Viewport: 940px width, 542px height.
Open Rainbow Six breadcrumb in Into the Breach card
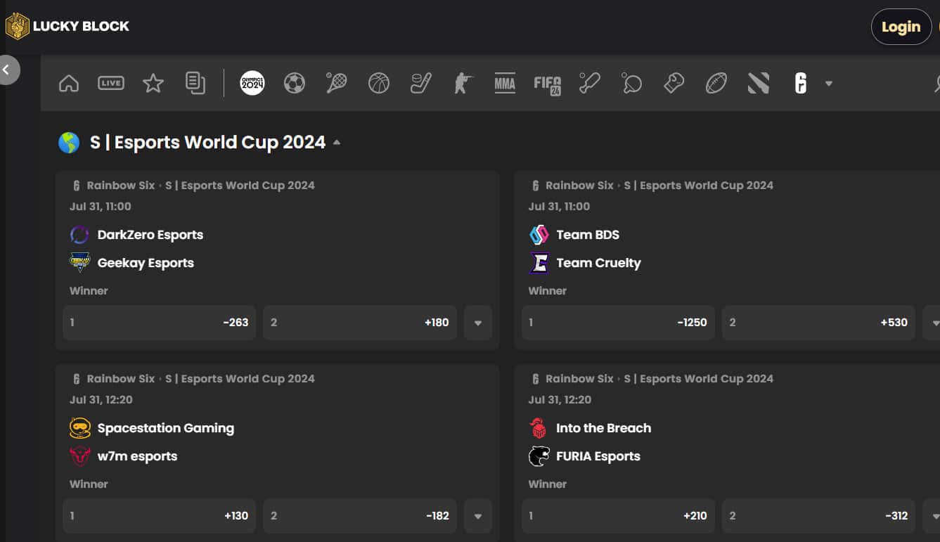click(579, 379)
